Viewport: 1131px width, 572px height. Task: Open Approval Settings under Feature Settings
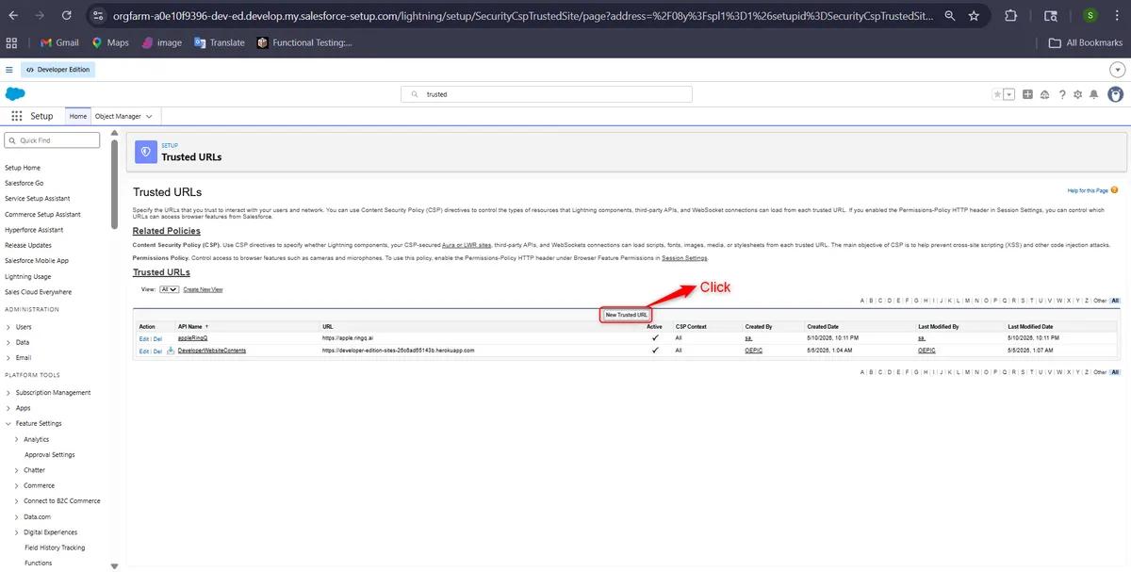50,454
